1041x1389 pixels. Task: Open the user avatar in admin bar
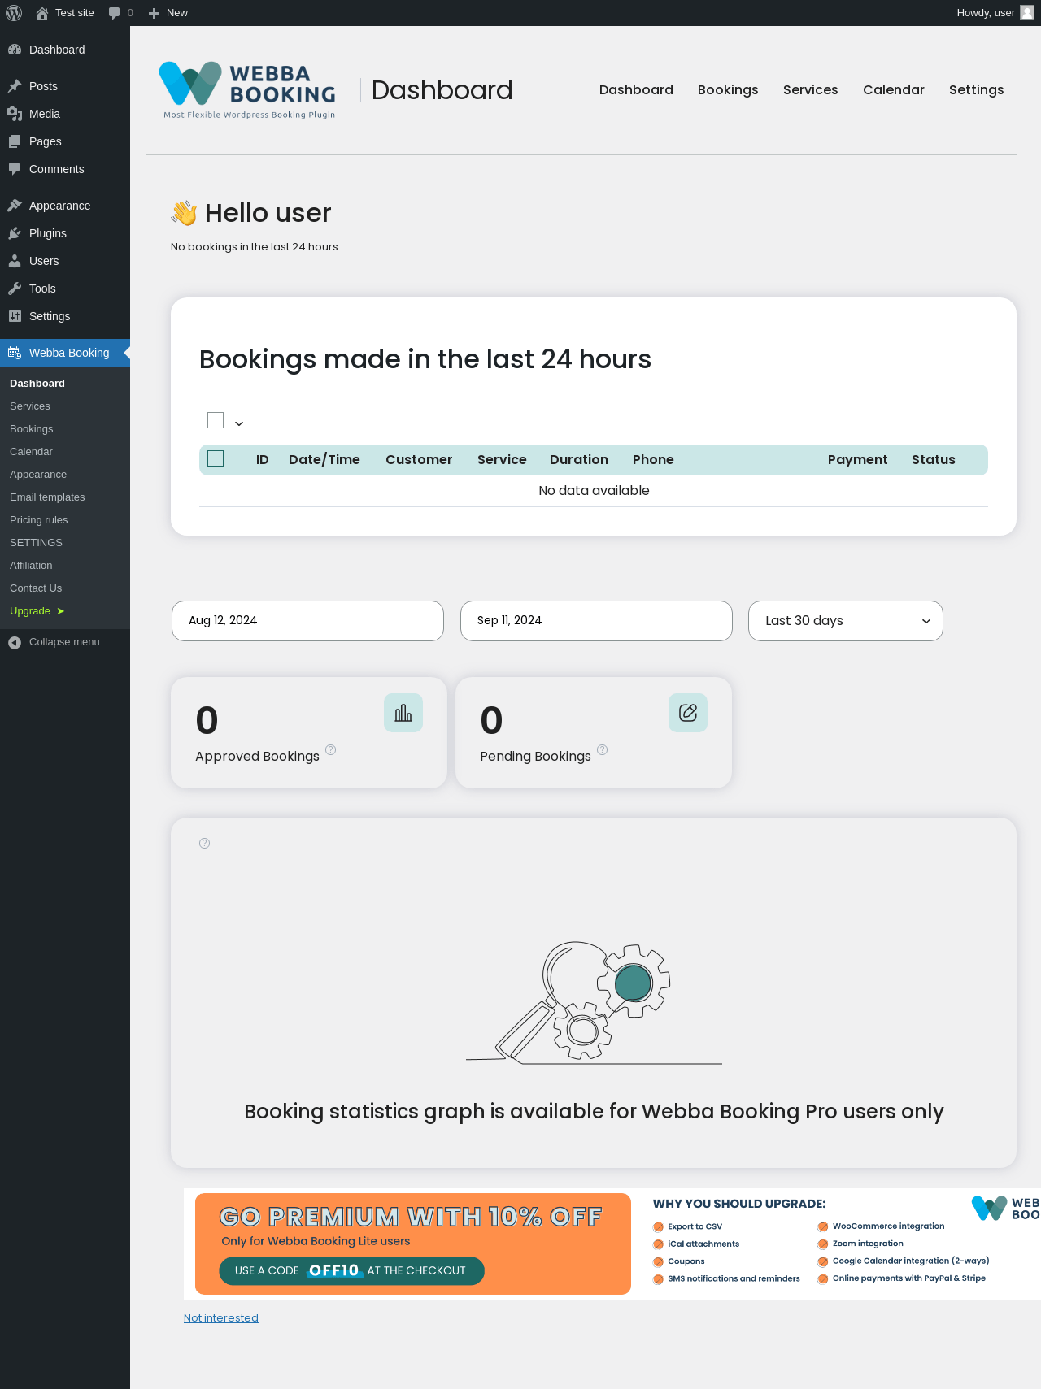pos(1027,13)
